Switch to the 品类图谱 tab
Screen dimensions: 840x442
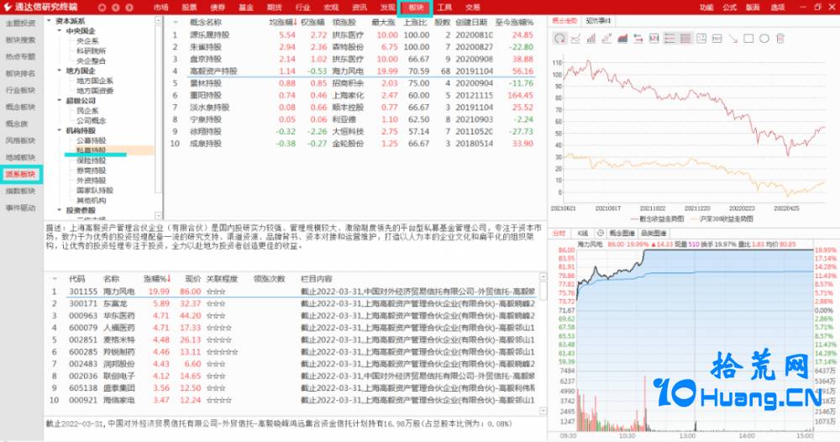pos(654,233)
